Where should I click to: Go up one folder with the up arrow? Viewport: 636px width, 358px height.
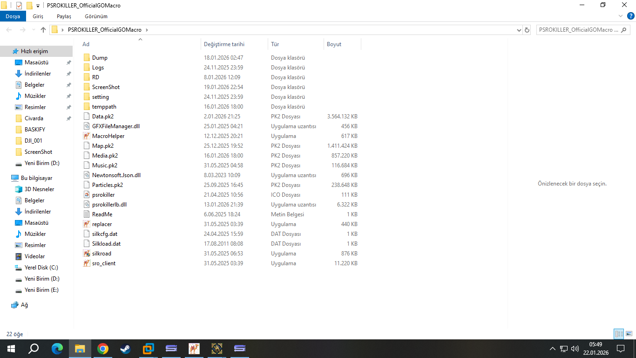click(43, 30)
